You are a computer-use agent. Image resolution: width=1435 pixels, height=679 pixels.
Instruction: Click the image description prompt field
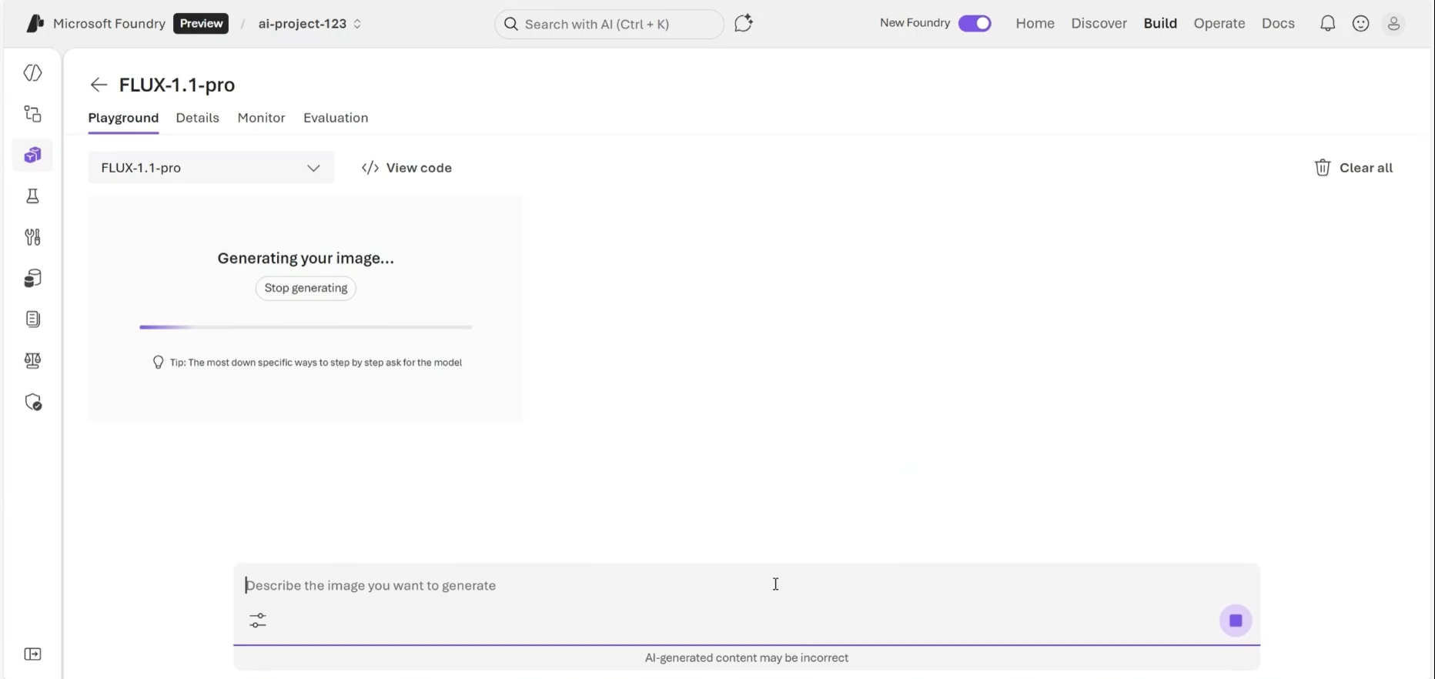747,586
